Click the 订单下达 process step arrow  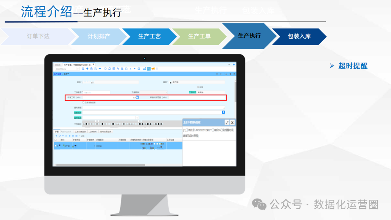click(38, 37)
